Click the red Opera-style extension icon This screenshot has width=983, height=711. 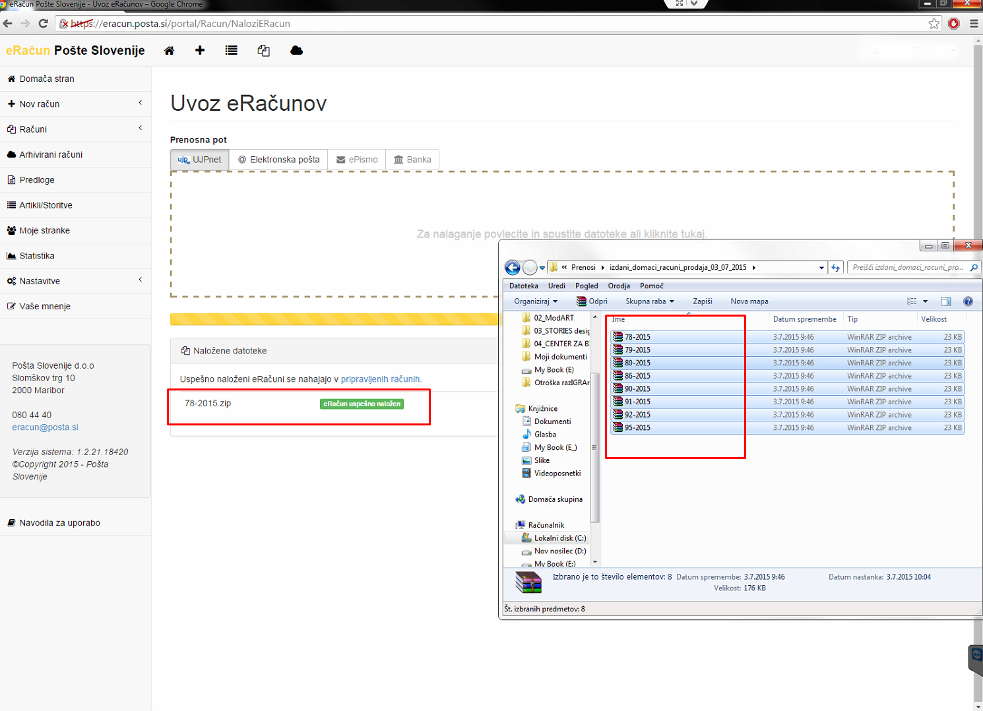click(954, 24)
